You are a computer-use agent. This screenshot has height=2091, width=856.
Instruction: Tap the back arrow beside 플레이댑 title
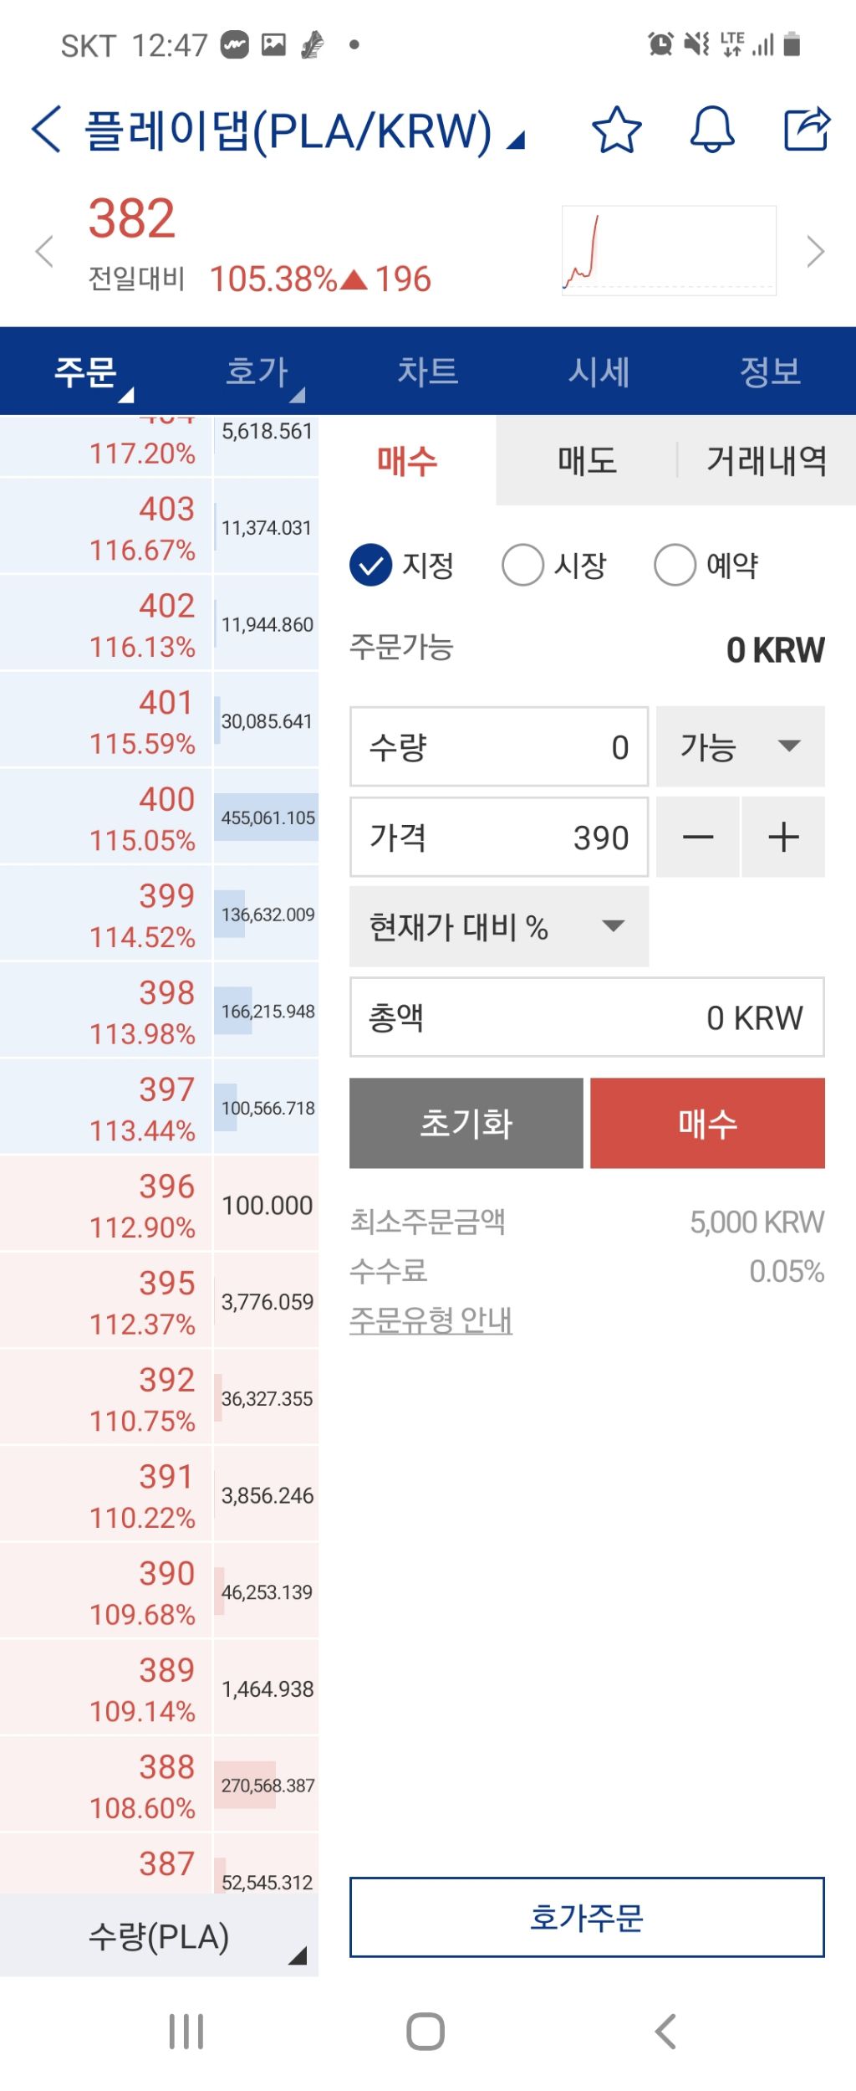click(46, 130)
